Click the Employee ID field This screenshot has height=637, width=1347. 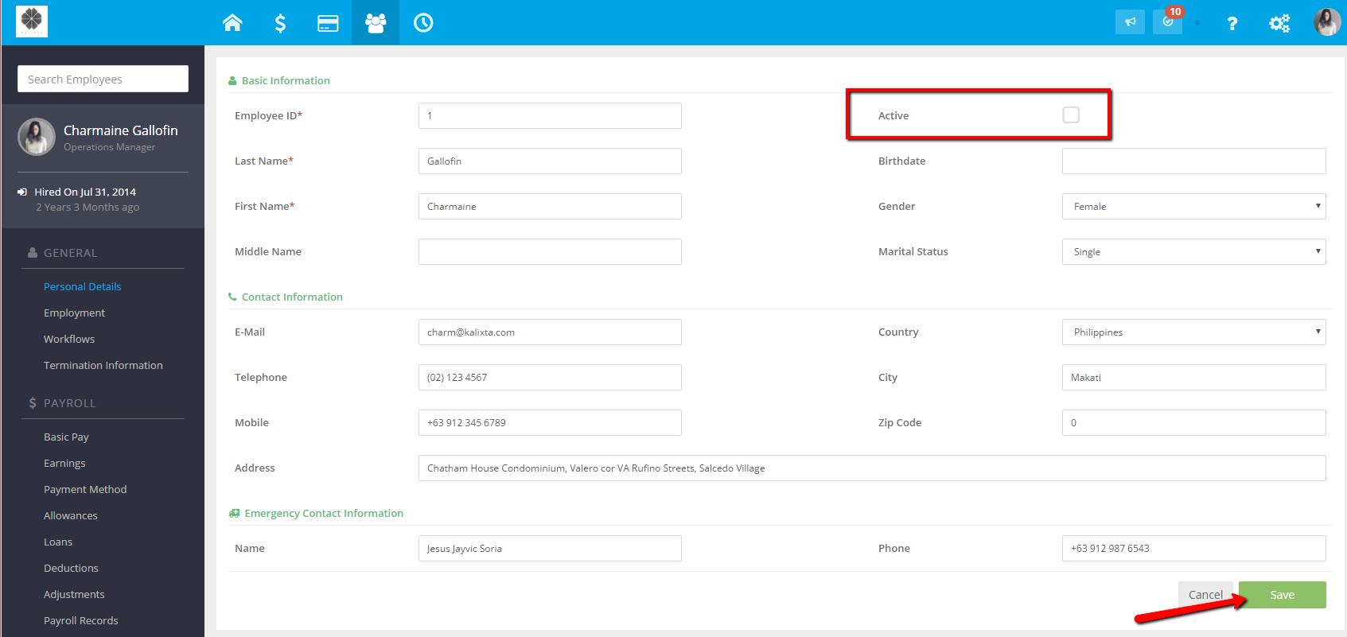pyautogui.click(x=550, y=116)
